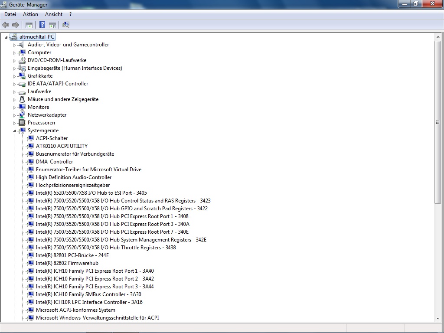
Task: Select ICH10 PCI Express Root Port 2 - 3A42
Action: (x=95, y=279)
